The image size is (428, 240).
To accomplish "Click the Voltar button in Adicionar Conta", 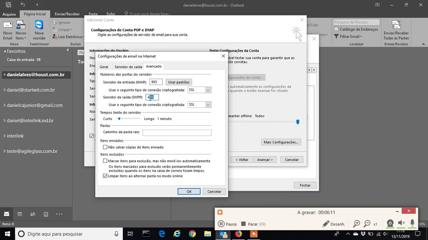I will pyautogui.click(x=242, y=160).
